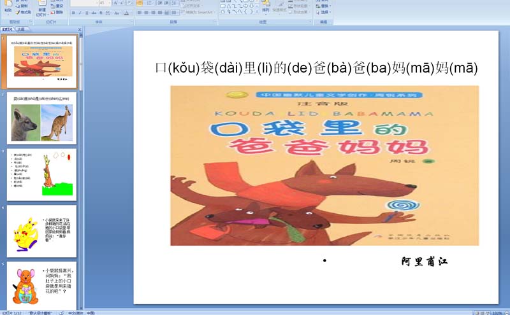Toggle strikethrough formatting
The width and height of the screenshot is (510, 315).
point(94,13)
